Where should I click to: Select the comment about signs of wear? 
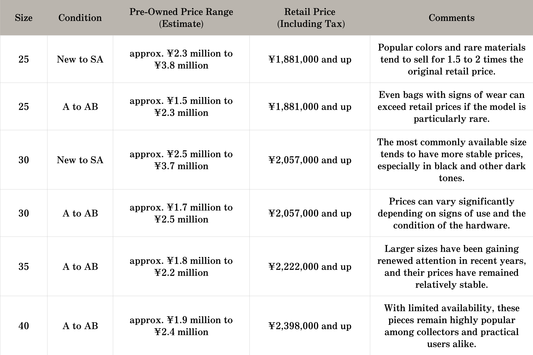[x=452, y=107]
